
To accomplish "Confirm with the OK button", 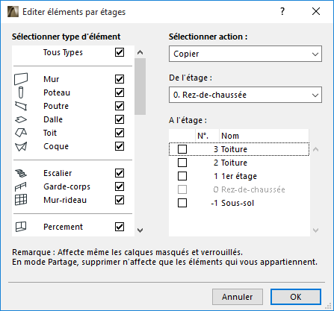I will tap(296, 297).
